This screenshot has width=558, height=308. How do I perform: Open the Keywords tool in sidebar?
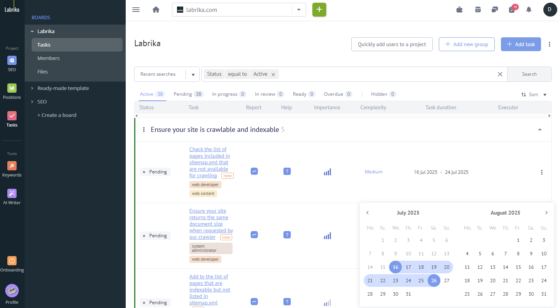(x=12, y=169)
